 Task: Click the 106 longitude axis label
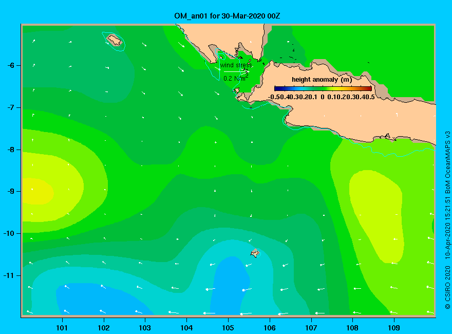(x=270, y=328)
